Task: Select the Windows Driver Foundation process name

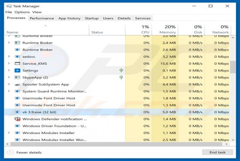Action: (54, 126)
